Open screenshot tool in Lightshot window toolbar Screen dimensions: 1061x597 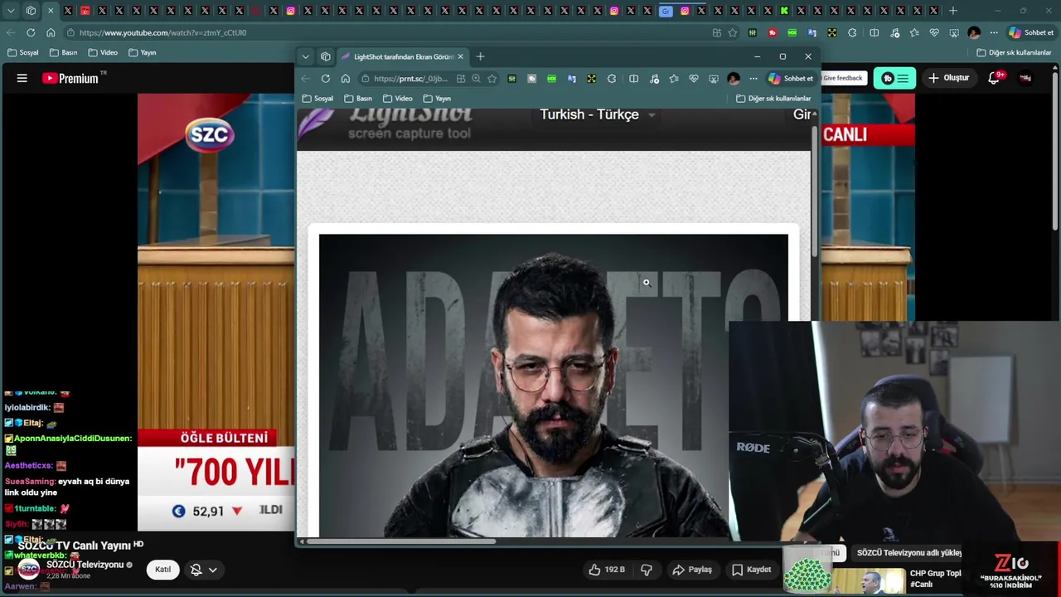pyautogui.click(x=714, y=79)
